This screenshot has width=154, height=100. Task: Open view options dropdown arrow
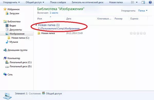(137, 2)
